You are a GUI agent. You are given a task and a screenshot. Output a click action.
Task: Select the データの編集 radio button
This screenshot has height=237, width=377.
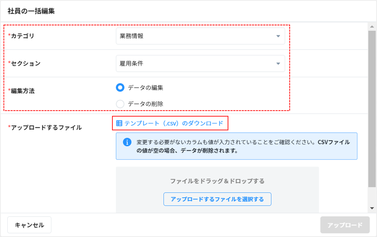point(120,88)
